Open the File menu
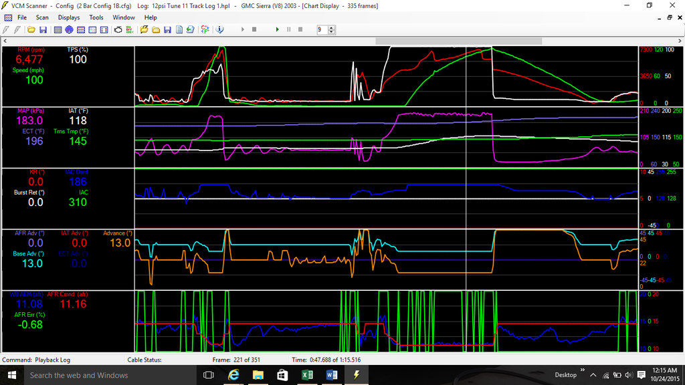The image size is (685, 385). click(x=22, y=17)
